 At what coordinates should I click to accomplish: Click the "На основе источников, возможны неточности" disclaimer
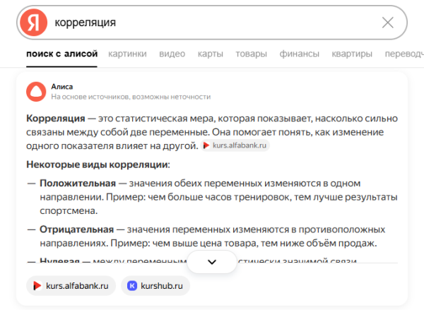pyautogui.click(x=131, y=97)
